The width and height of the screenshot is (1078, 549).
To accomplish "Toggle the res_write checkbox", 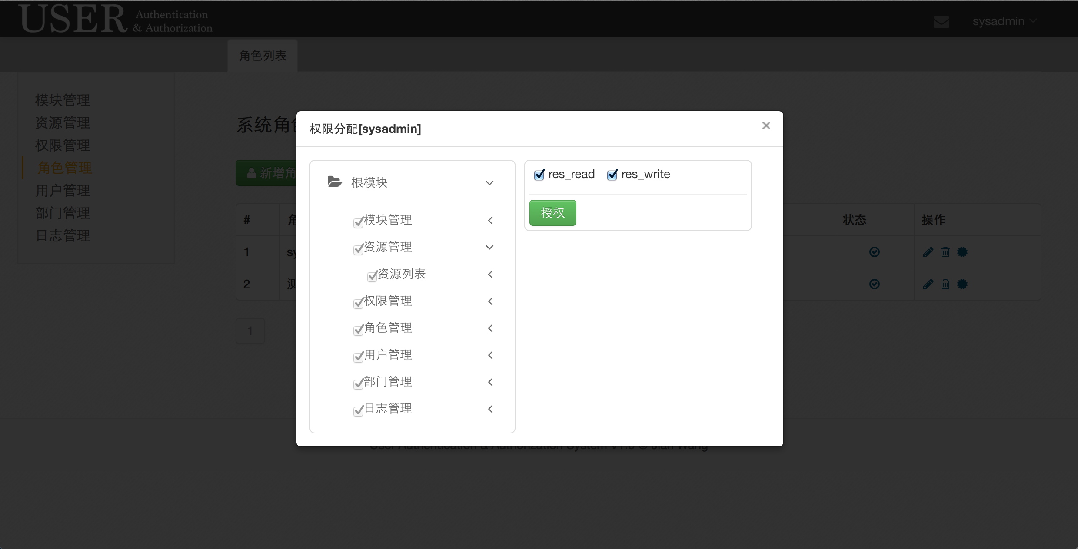I will pos(612,175).
